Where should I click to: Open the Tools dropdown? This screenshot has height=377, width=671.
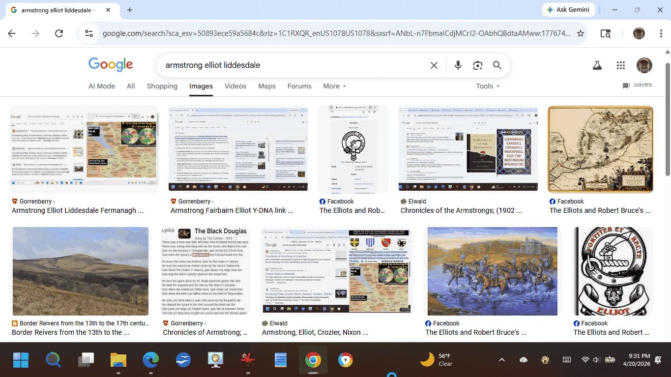(487, 86)
